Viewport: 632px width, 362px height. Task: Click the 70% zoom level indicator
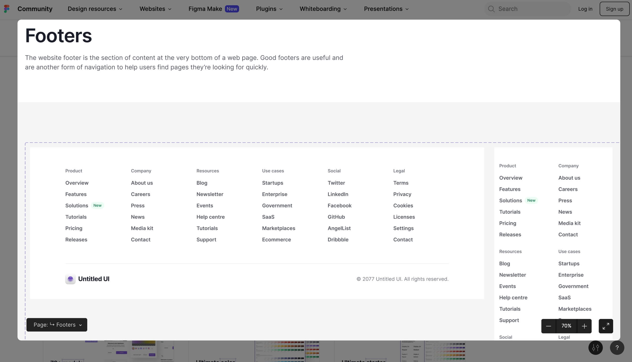[x=566, y=326]
